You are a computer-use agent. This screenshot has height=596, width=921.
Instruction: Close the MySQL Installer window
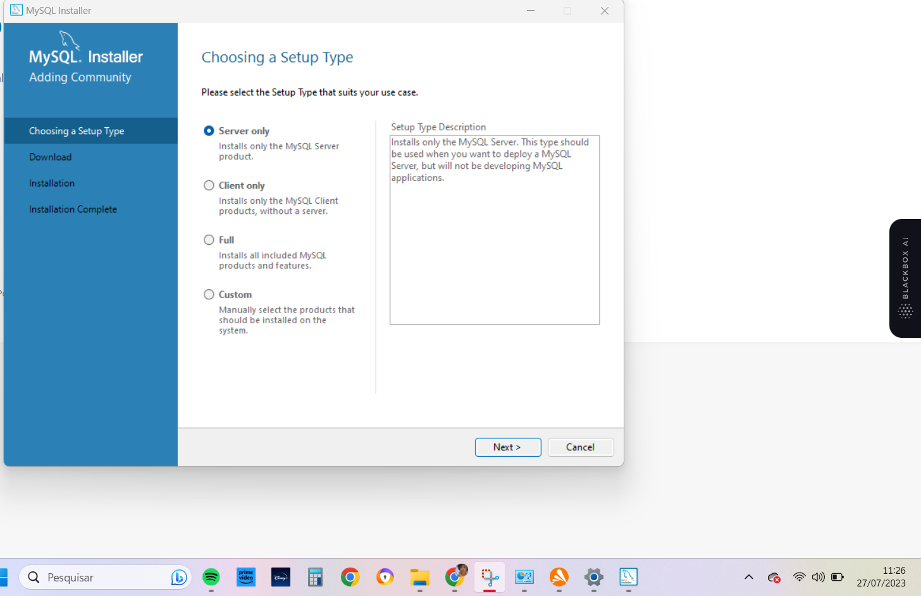click(x=605, y=11)
